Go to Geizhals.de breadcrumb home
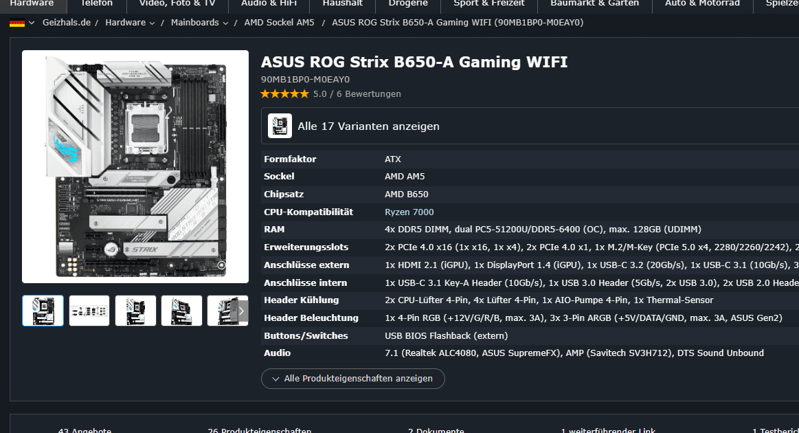Image resolution: width=799 pixels, height=433 pixels. 66,23
